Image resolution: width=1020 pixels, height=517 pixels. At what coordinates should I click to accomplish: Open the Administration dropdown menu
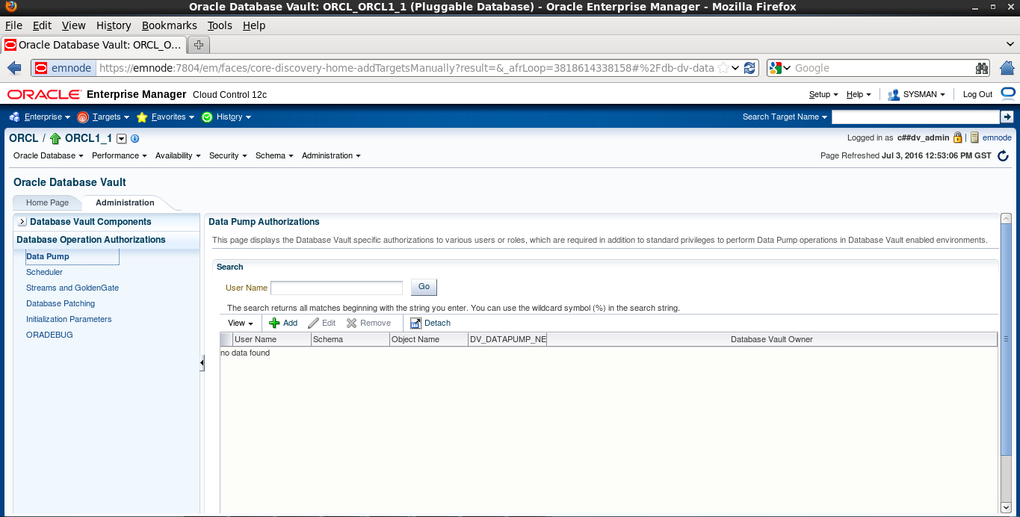(x=331, y=155)
